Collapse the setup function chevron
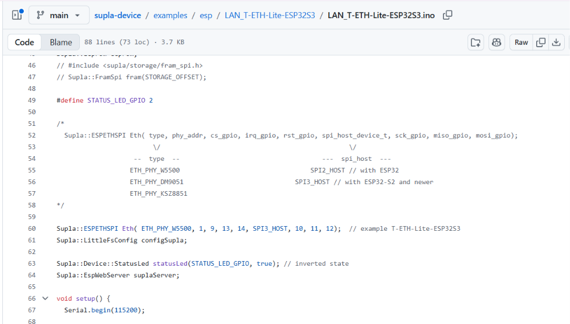Image resolution: width=570 pixels, height=324 pixels. pyautogui.click(x=45, y=298)
